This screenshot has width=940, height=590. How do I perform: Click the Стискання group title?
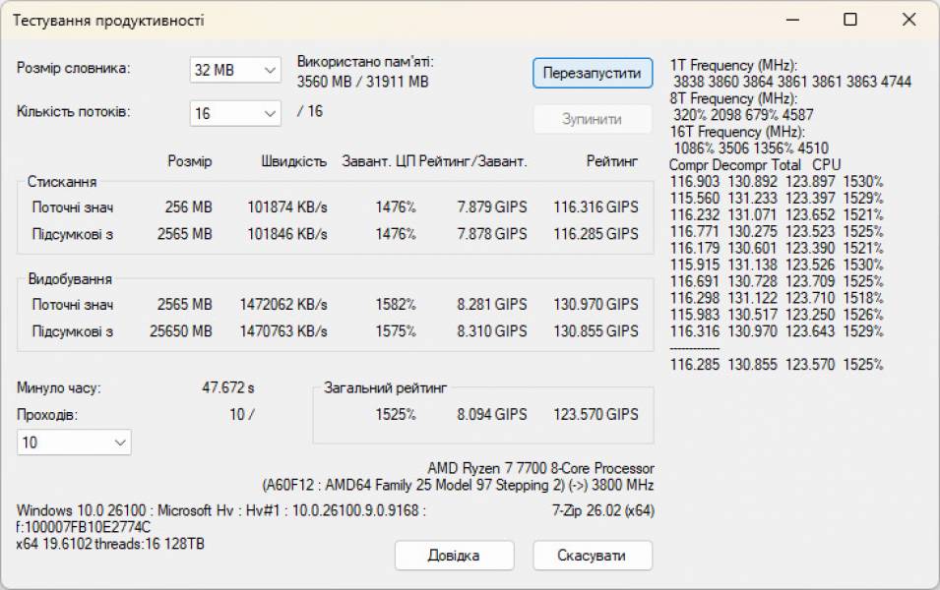[62, 182]
